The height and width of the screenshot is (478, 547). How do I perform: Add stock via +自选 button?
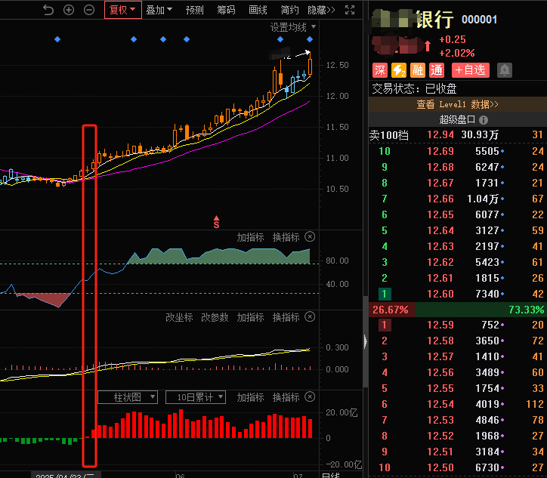tap(470, 70)
